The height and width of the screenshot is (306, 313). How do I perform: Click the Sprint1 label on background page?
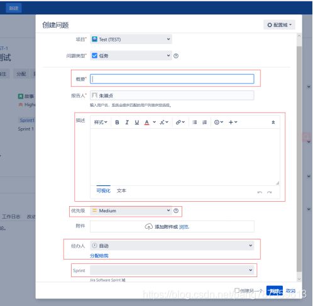27,120
